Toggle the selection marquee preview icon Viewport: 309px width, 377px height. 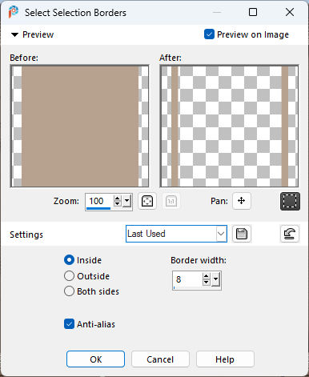point(290,201)
